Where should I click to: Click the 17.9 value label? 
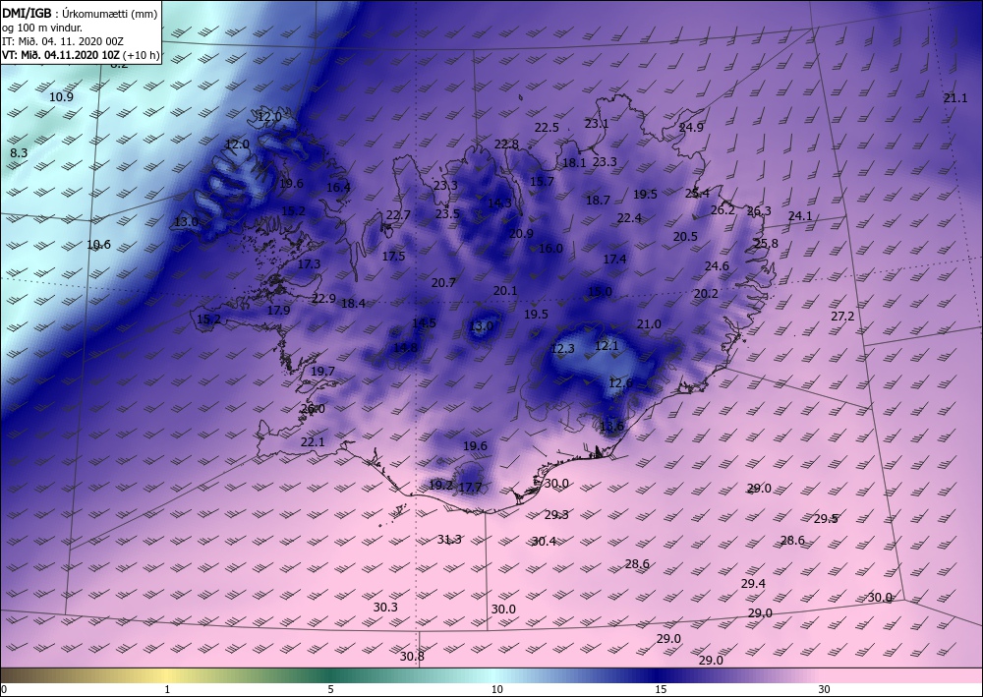click(278, 311)
